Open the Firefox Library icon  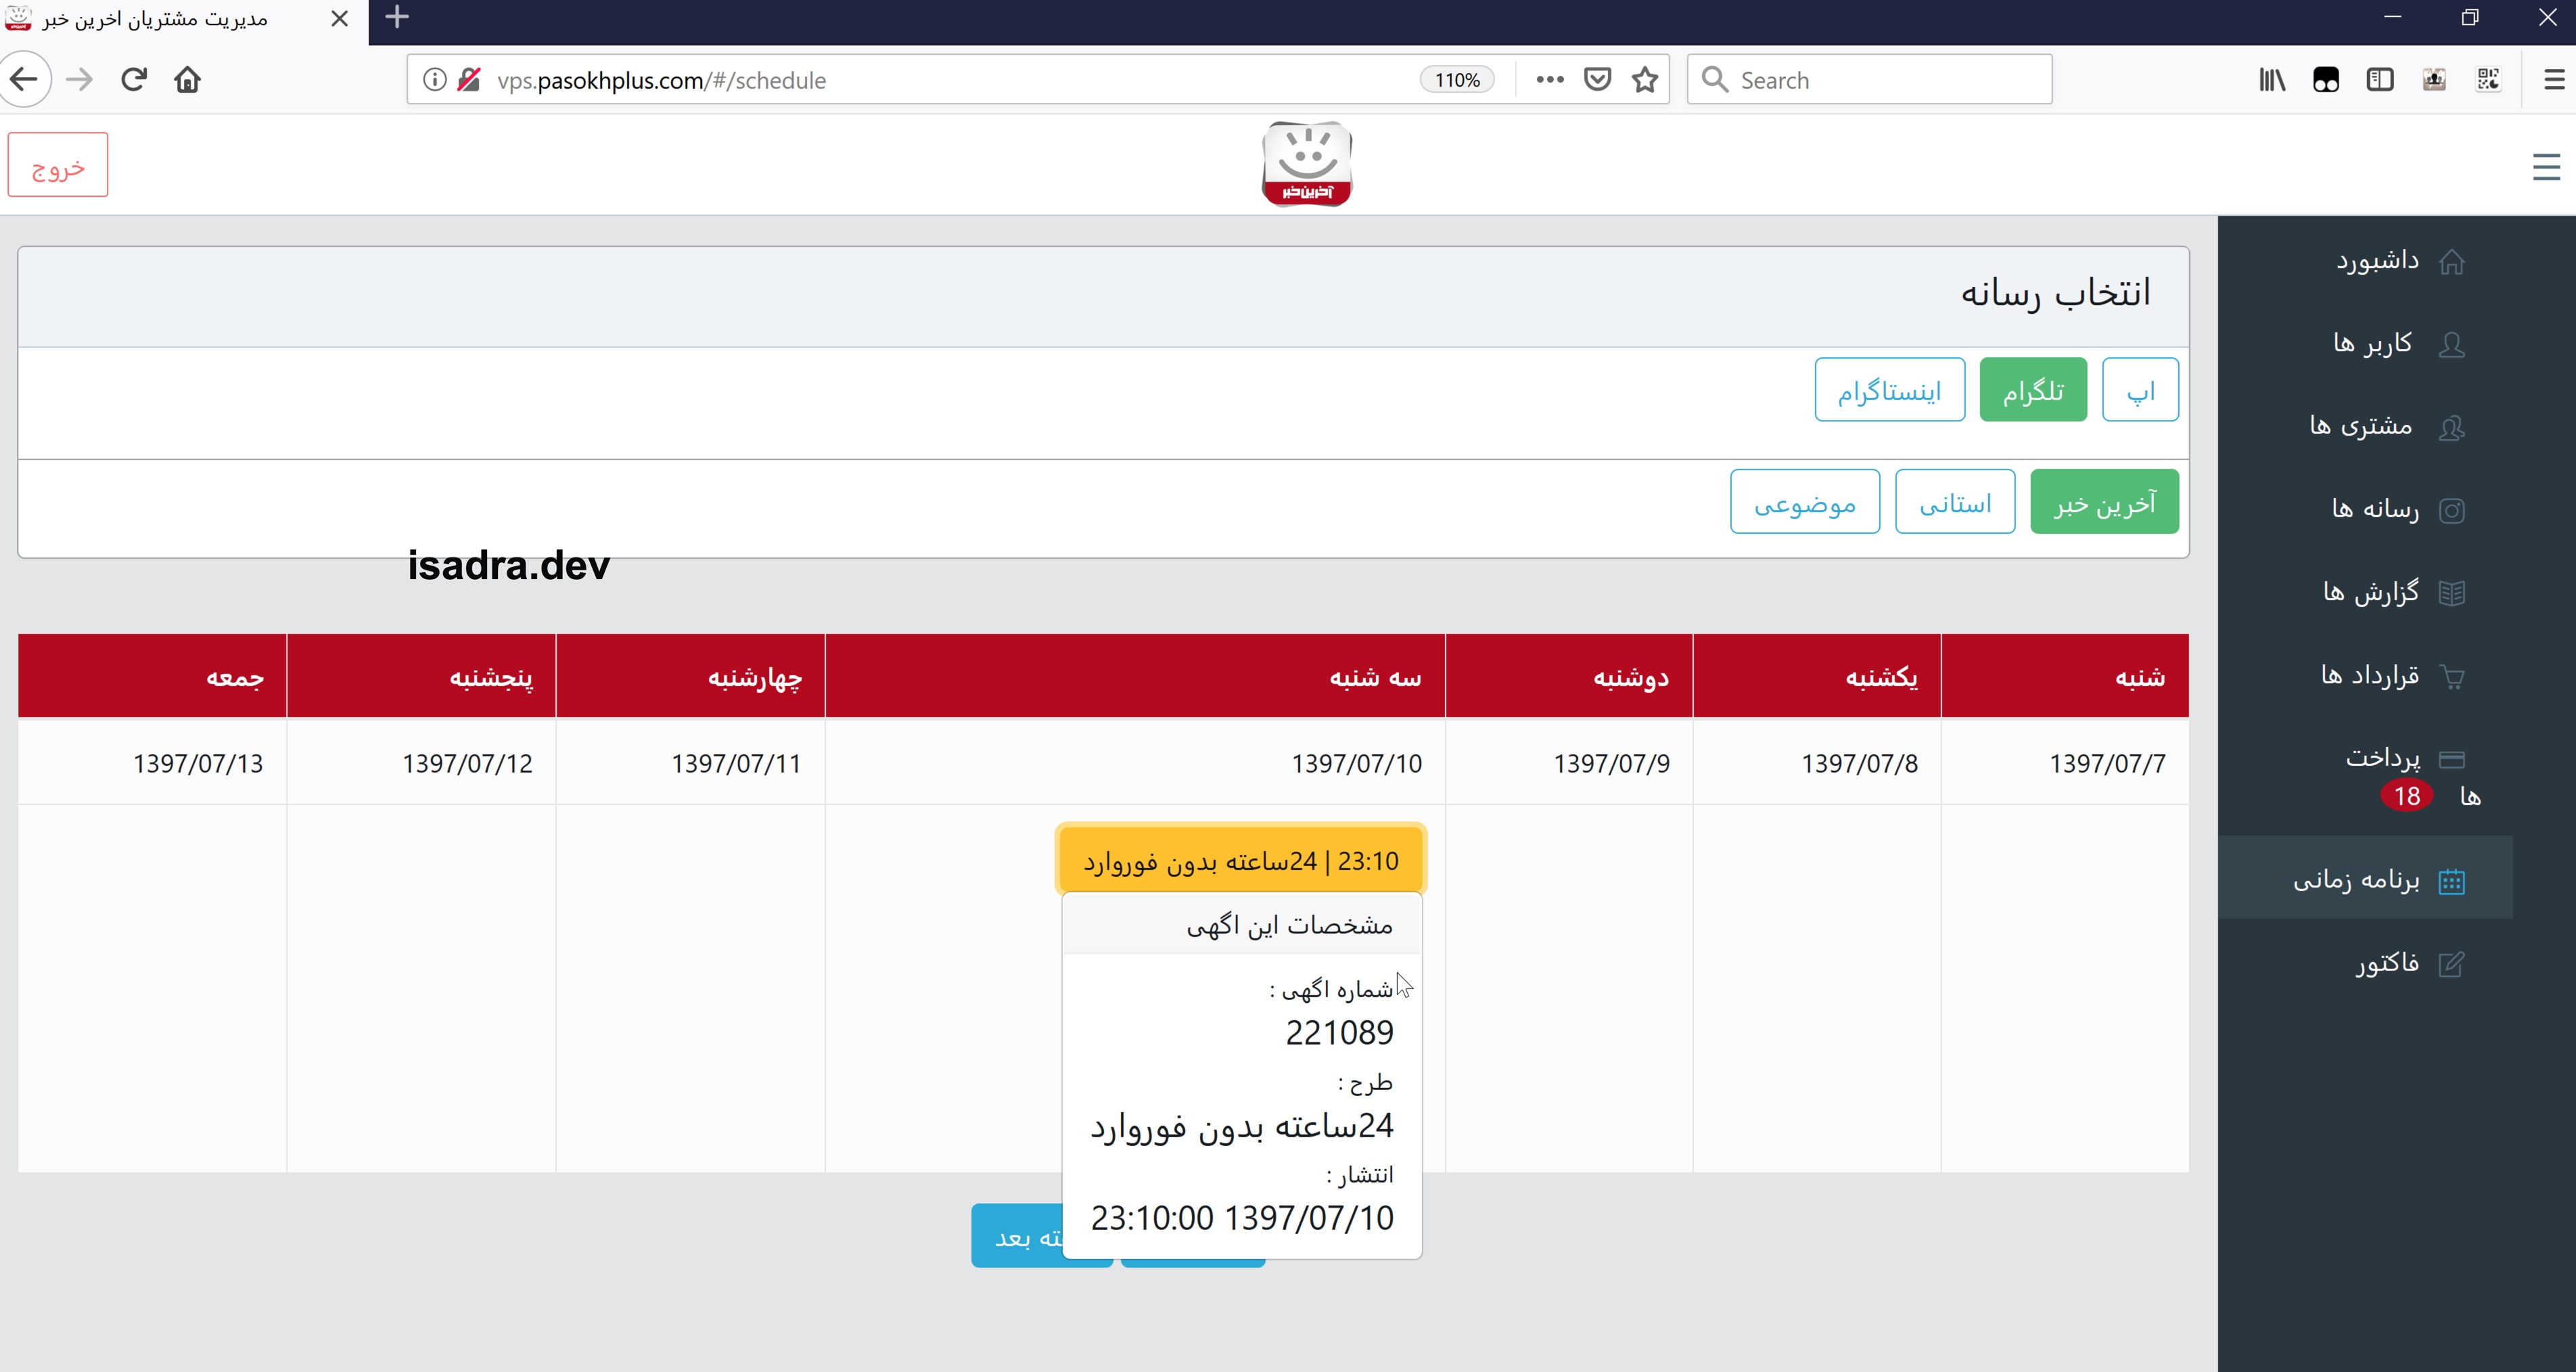pyautogui.click(x=2272, y=80)
